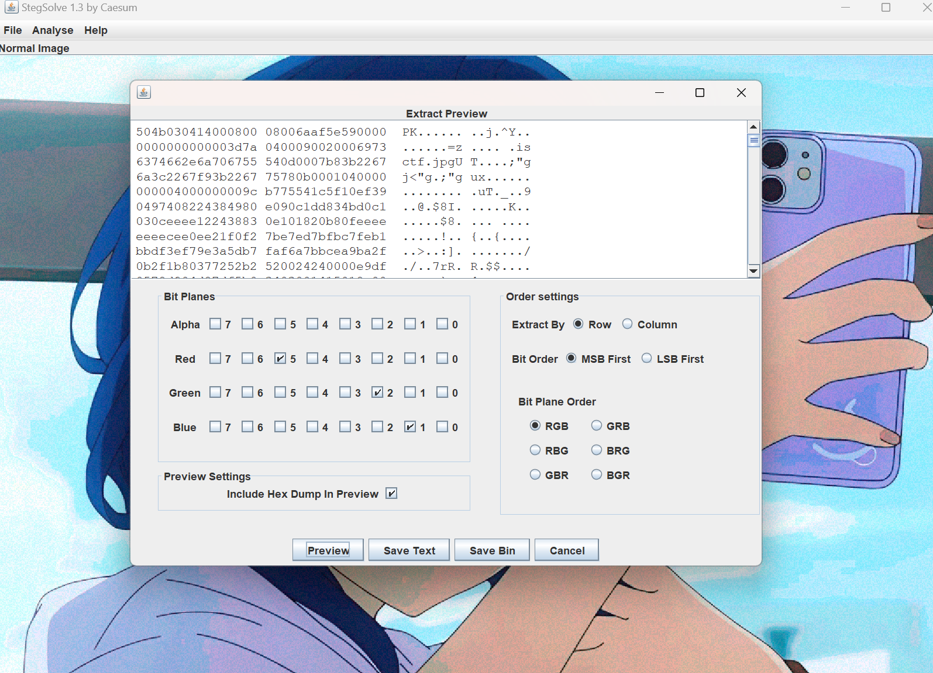Maximize the StegSolve main window
The height and width of the screenshot is (673, 933).
click(x=886, y=7)
